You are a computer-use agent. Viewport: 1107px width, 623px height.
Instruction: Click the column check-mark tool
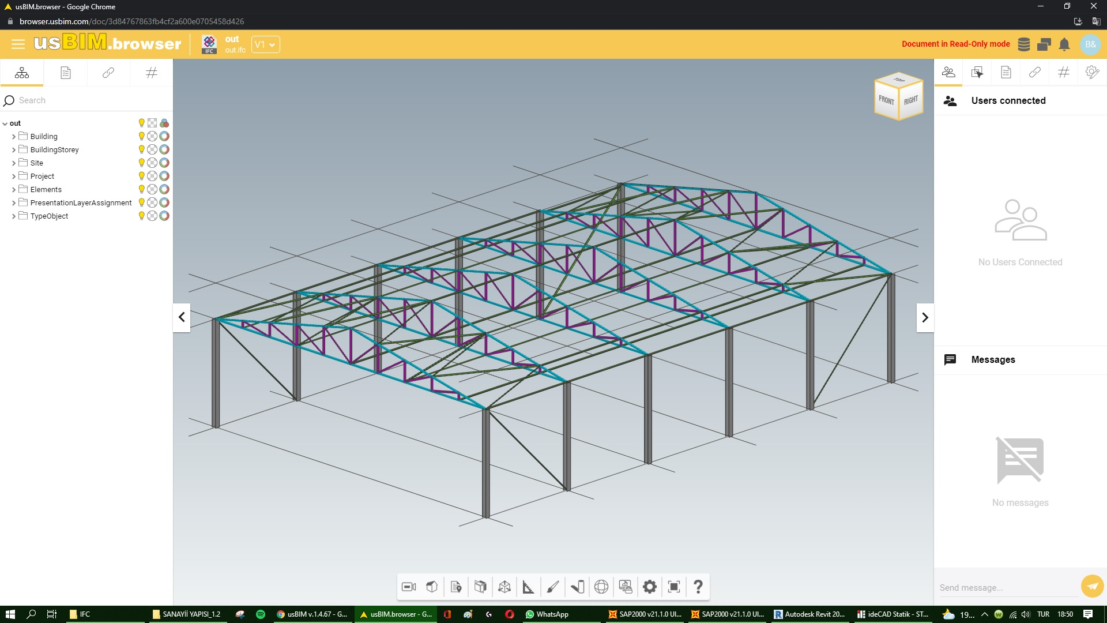pyautogui.click(x=577, y=587)
